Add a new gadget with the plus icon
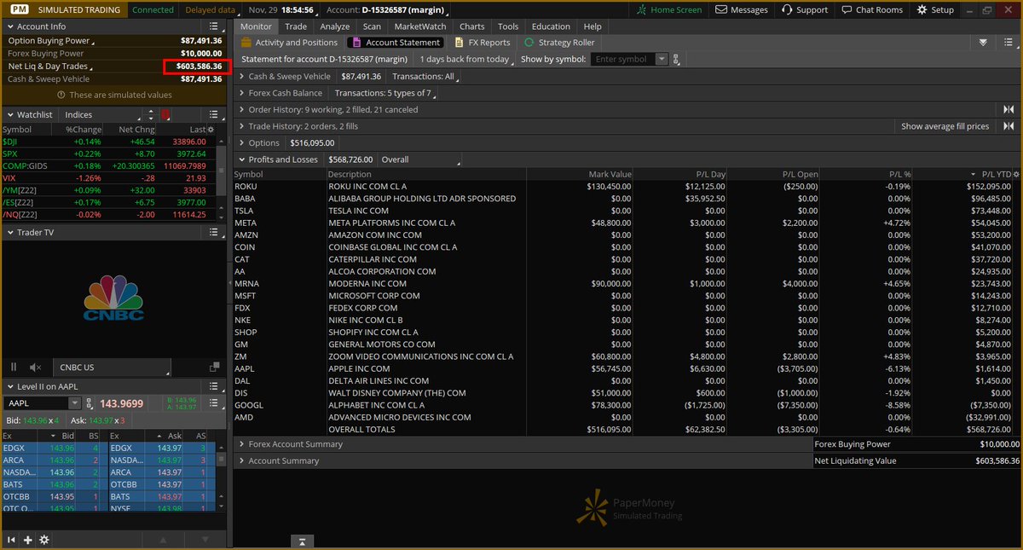Screen dimensions: 1023x550 pos(28,540)
